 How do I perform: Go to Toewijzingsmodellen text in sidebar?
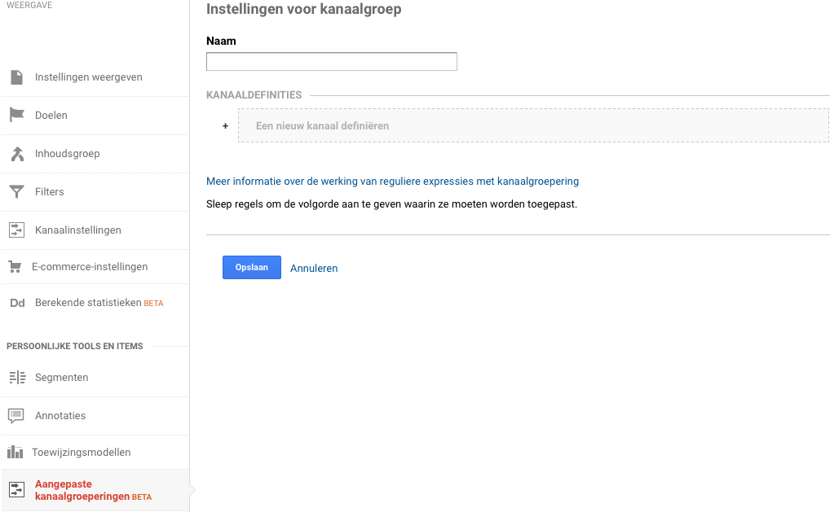click(x=81, y=453)
